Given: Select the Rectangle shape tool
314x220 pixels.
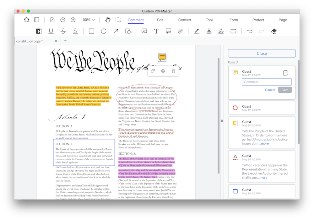Looking at the screenshot, I should (91, 31).
